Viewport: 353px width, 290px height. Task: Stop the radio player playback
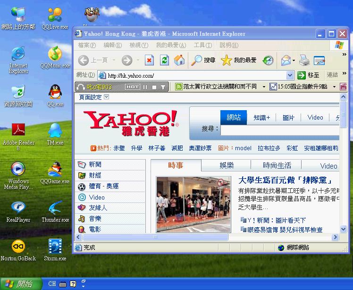point(153,87)
